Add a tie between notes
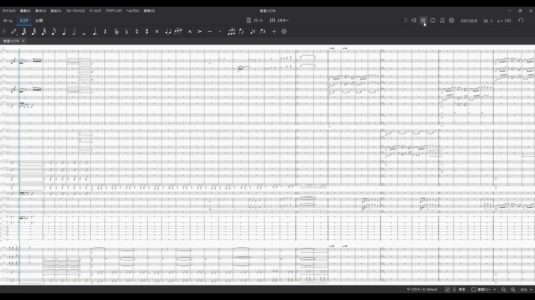The height and width of the screenshot is (300, 535). click(x=168, y=32)
